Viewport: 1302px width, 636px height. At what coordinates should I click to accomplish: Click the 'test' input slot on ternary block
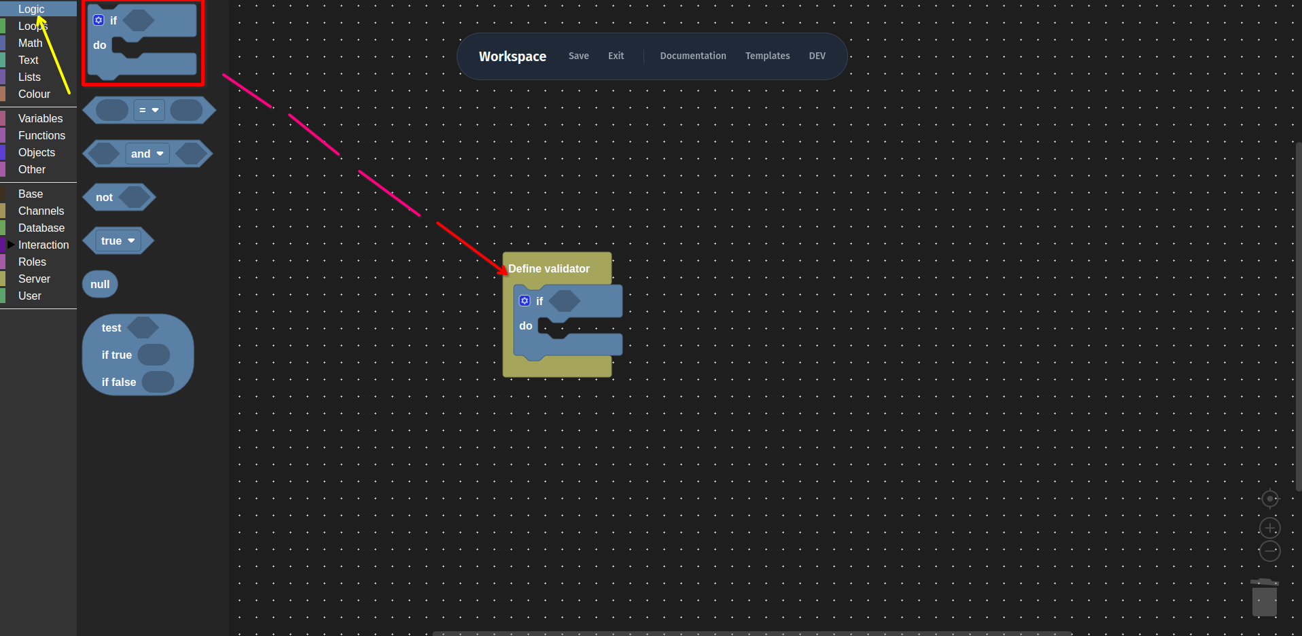143,328
